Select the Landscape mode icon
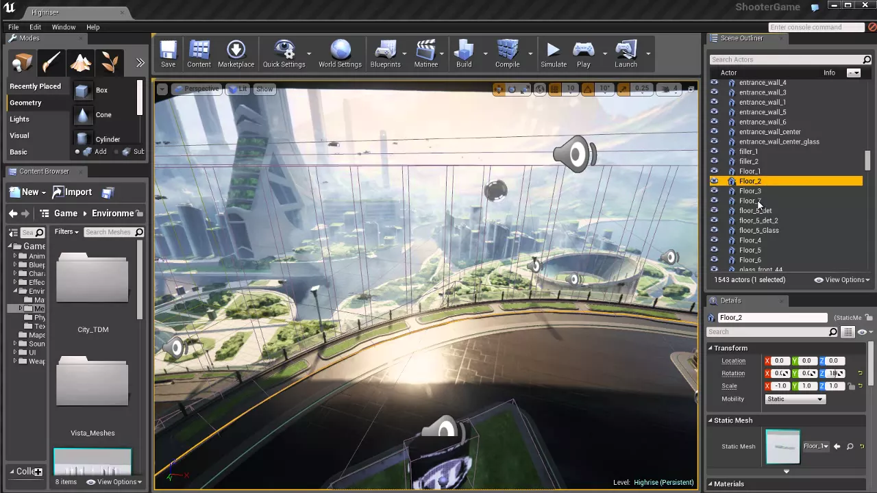This screenshot has height=493, width=877. coord(80,63)
